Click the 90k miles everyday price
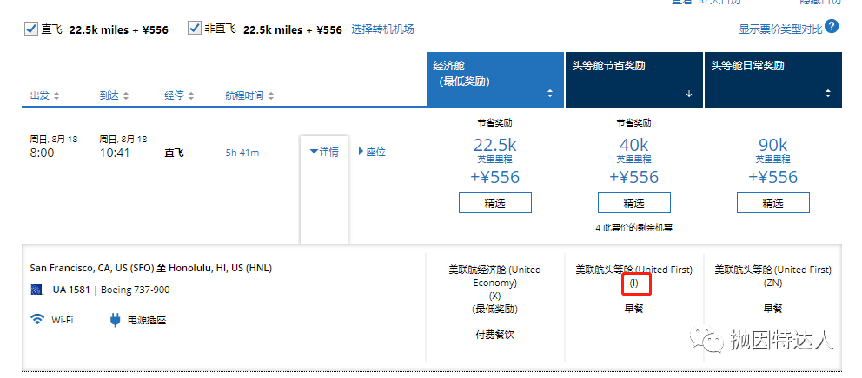This screenshot has width=862, height=378. point(773,146)
